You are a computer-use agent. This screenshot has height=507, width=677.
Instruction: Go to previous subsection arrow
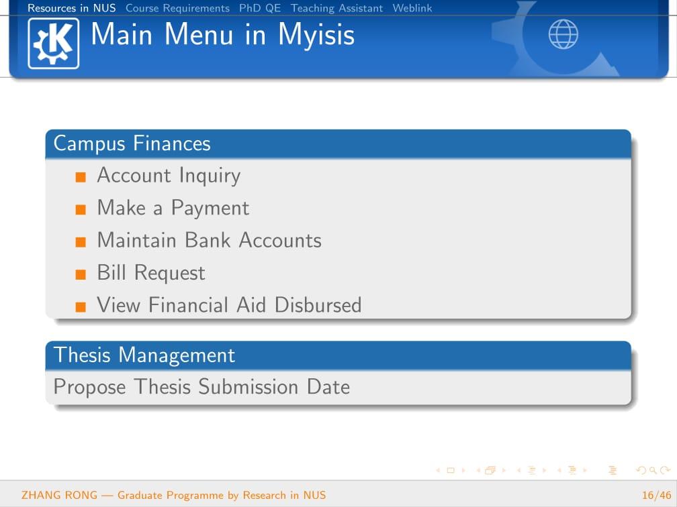518,470
